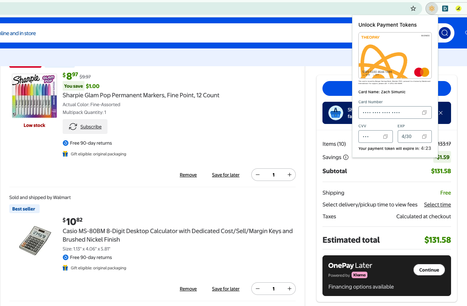The width and height of the screenshot is (467, 306).
Task: Click the Sharpie $8.97 price
Action: pos(70,76)
